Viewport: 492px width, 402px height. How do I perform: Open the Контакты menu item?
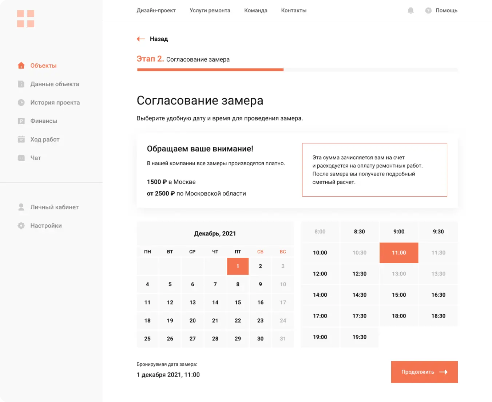[294, 11]
